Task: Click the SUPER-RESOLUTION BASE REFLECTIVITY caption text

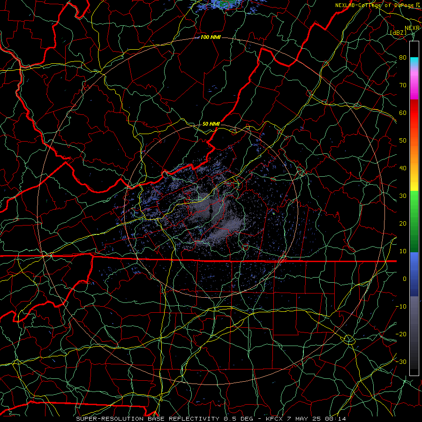Action: coord(148,419)
